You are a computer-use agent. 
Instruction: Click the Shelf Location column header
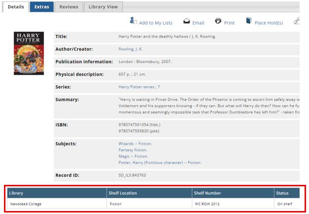pyautogui.click(x=122, y=193)
